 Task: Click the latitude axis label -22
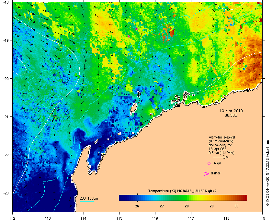click(x=6, y=155)
